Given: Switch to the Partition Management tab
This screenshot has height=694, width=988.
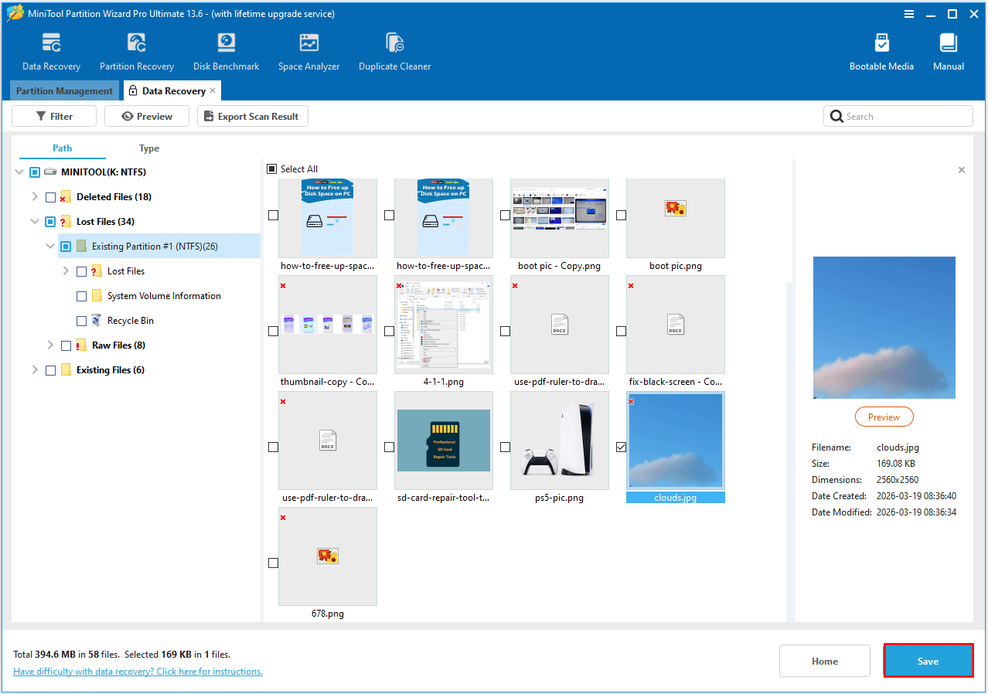Looking at the screenshot, I should point(64,91).
